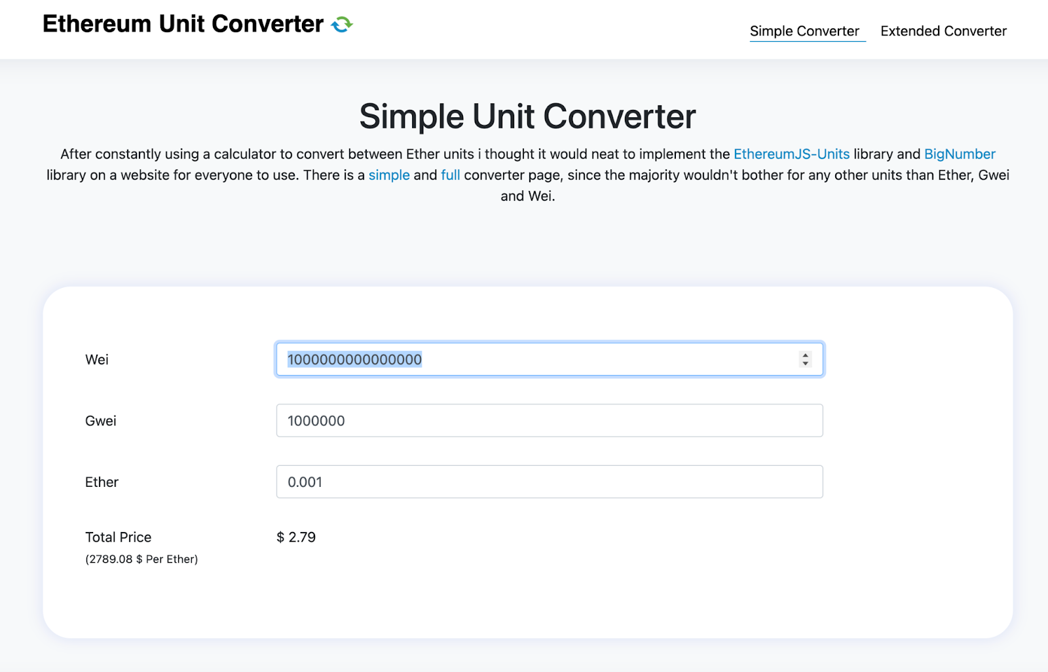Open the EthereumJS-Units library link
This screenshot has height=672, width=1048.
791,154
